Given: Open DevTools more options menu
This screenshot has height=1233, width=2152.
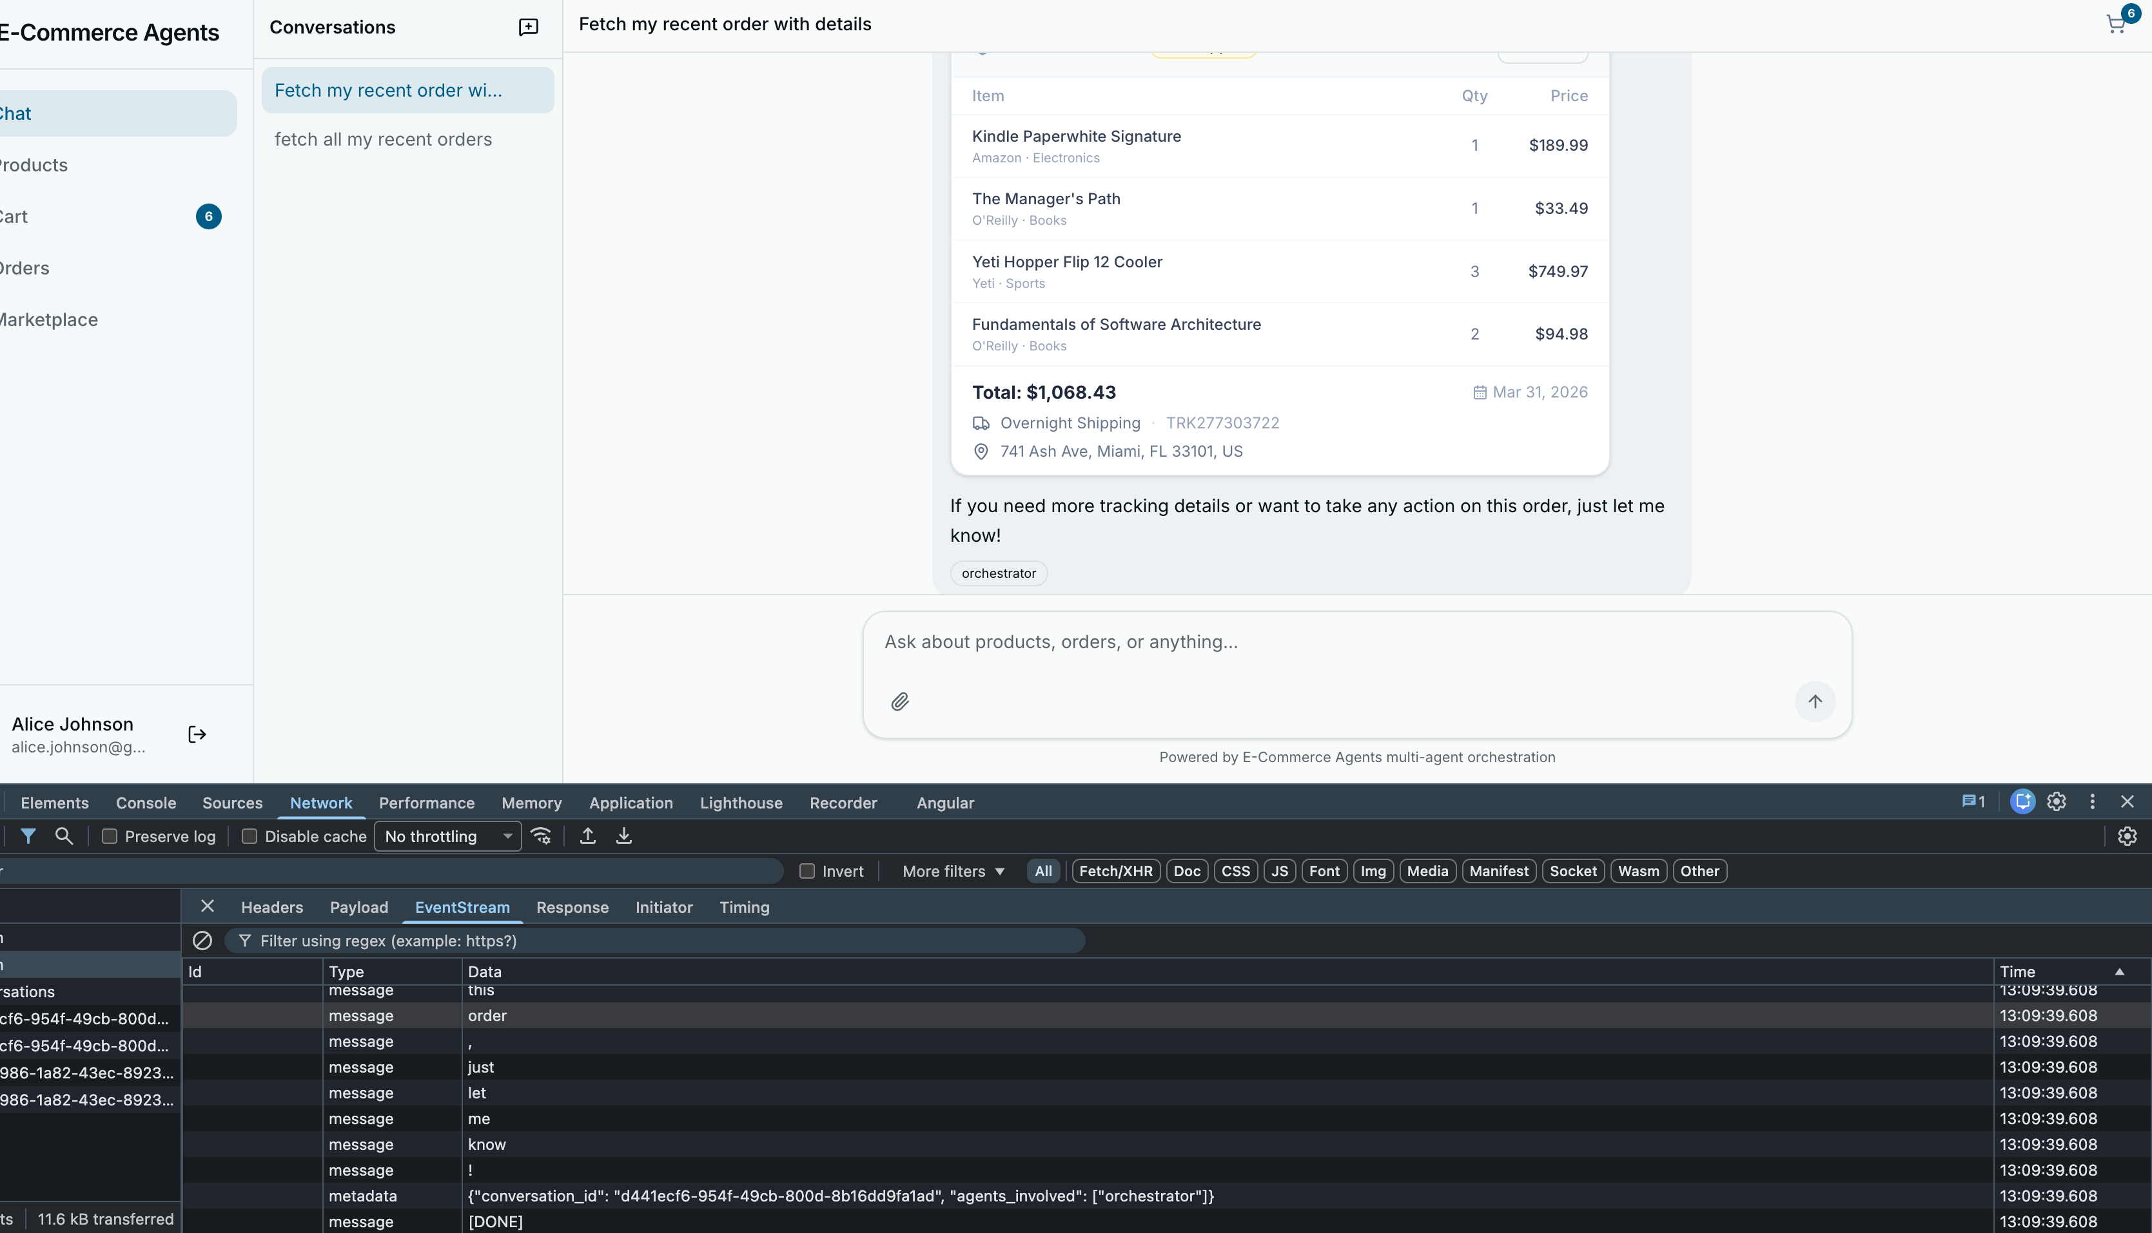Looking at the screenshot, I should 2092,802.
